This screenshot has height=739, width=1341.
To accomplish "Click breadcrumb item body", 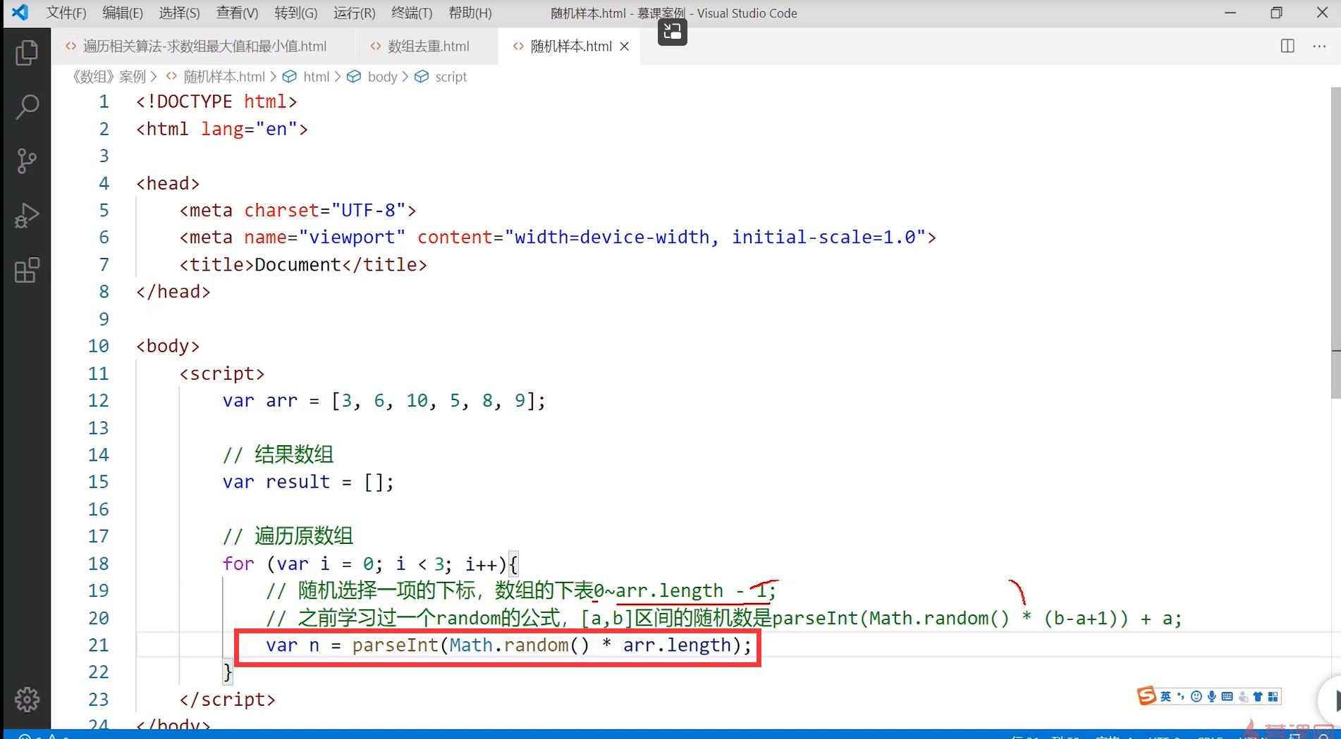I will (x=383, y=76).
